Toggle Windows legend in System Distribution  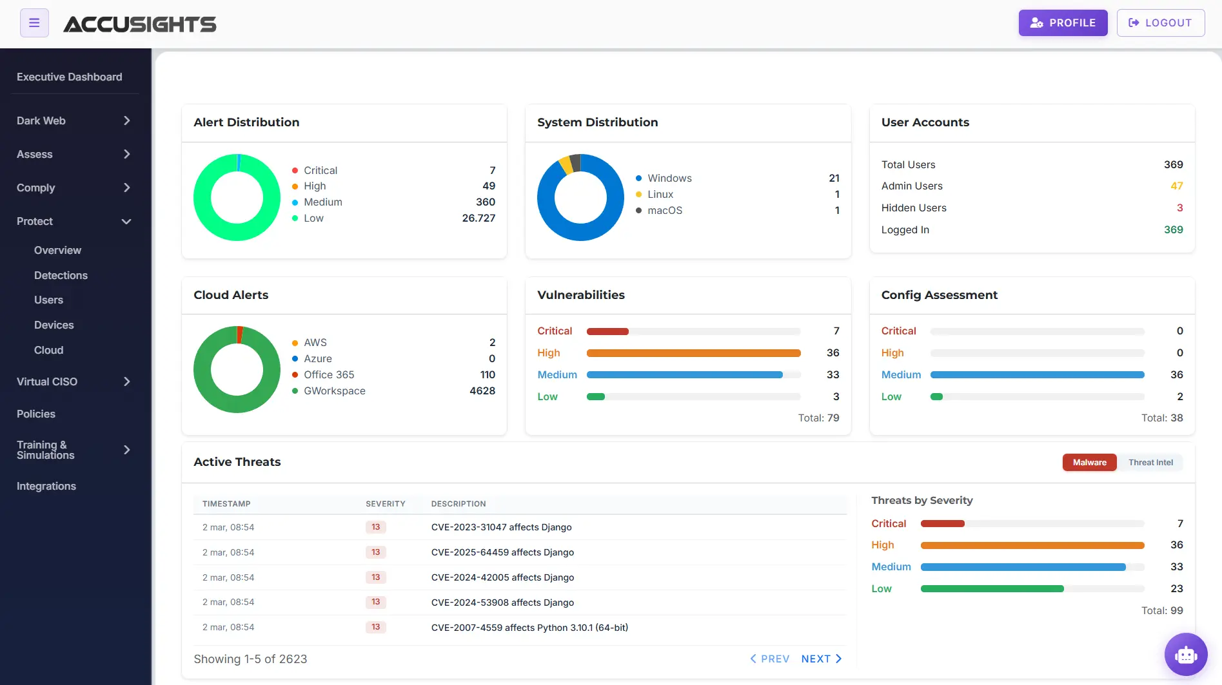tap(664, 178)
